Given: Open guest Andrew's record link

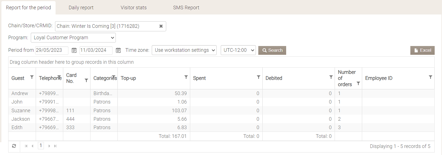Looking at the screenshot, I should (x=20, y=93).
